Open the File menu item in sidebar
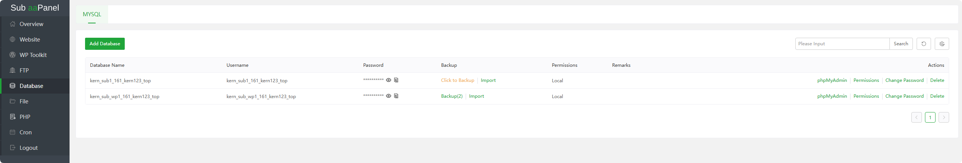 coord(24,101)
